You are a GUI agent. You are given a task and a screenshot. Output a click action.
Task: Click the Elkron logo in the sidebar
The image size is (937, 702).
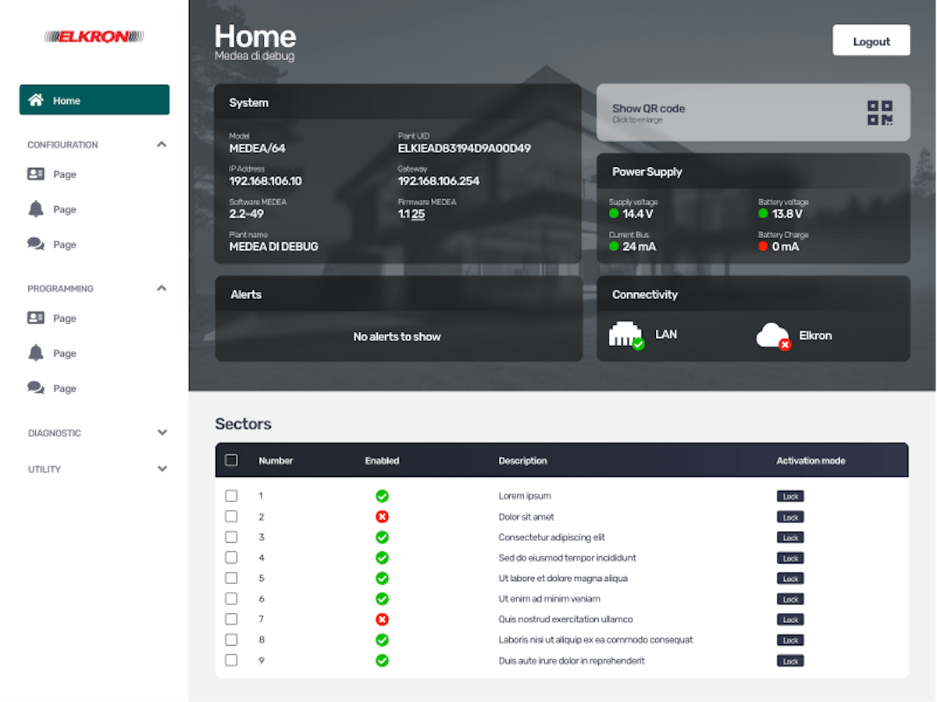[x=94, y=36]
